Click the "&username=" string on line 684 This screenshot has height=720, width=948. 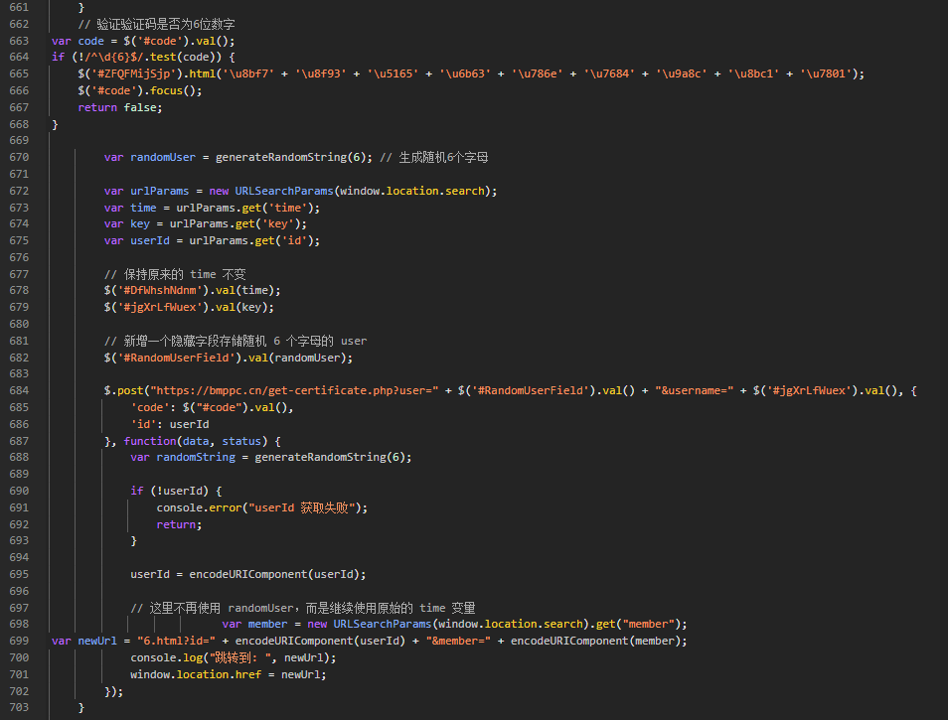coord(694,391)
